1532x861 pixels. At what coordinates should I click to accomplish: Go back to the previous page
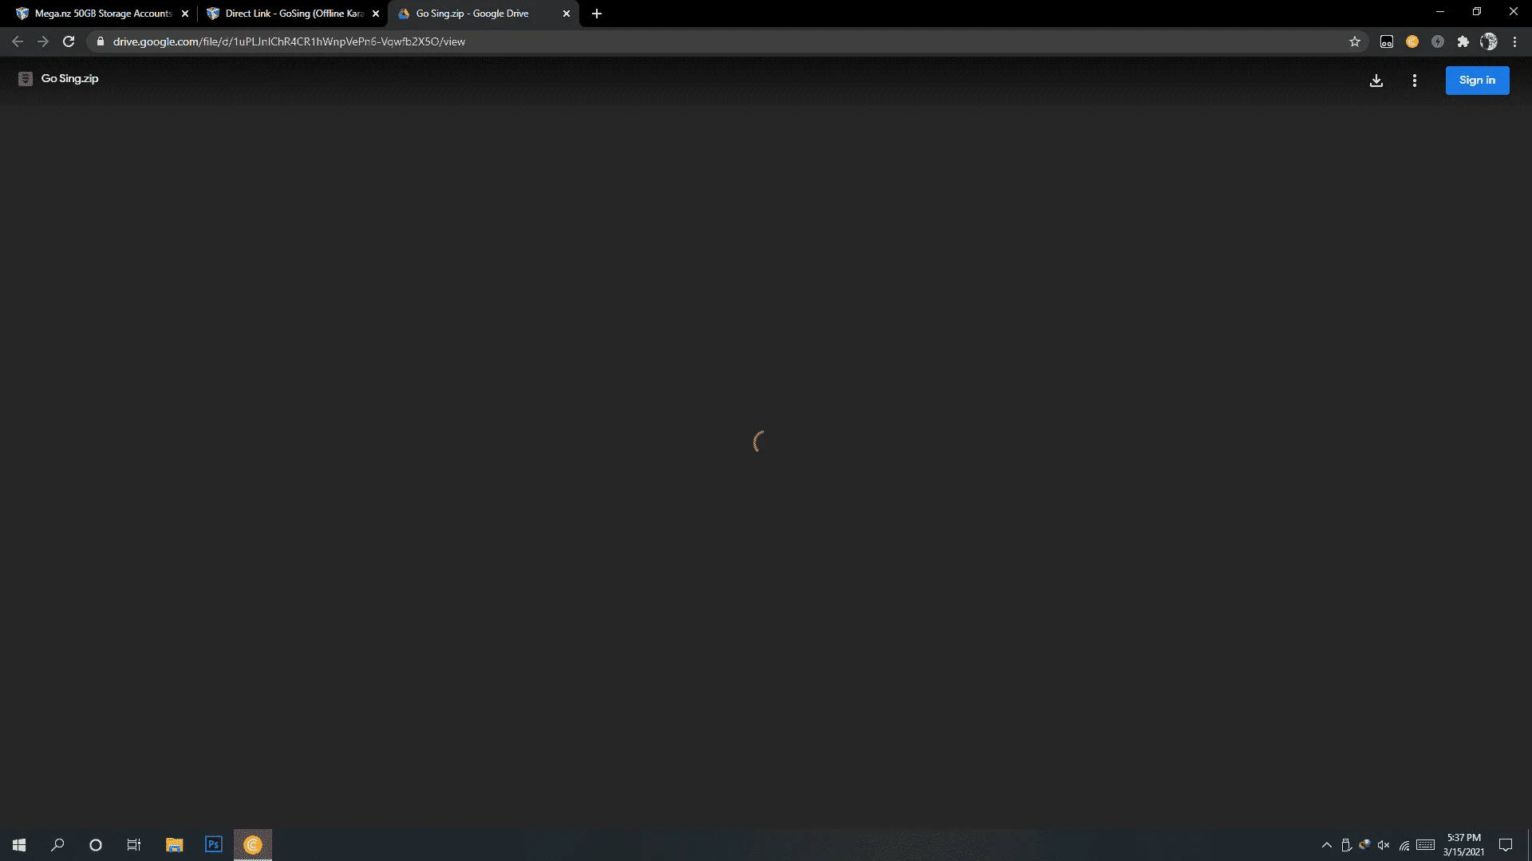pos(18,41)
